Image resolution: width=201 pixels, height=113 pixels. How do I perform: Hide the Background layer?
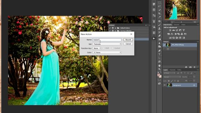pyautogui.click(x=165, y=85)
